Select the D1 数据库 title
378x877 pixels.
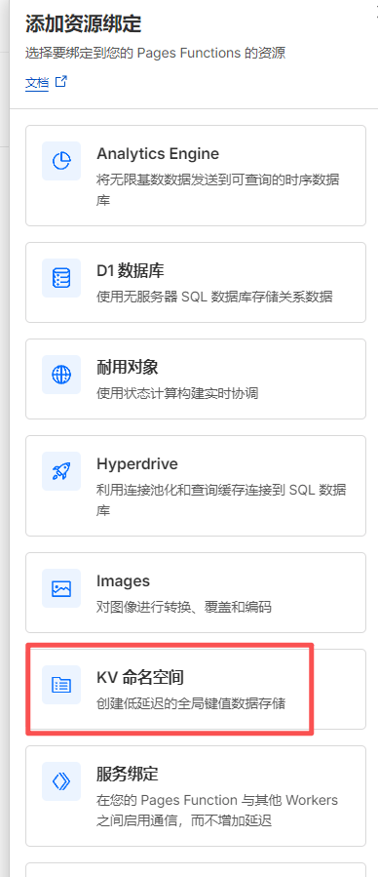coord(131,270)
